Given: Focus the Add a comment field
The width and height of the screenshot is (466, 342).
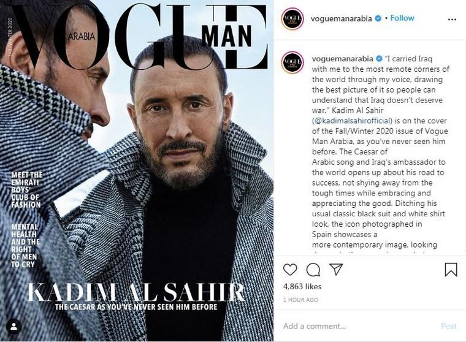Looking at the screenshot, I should click(359, 326).
